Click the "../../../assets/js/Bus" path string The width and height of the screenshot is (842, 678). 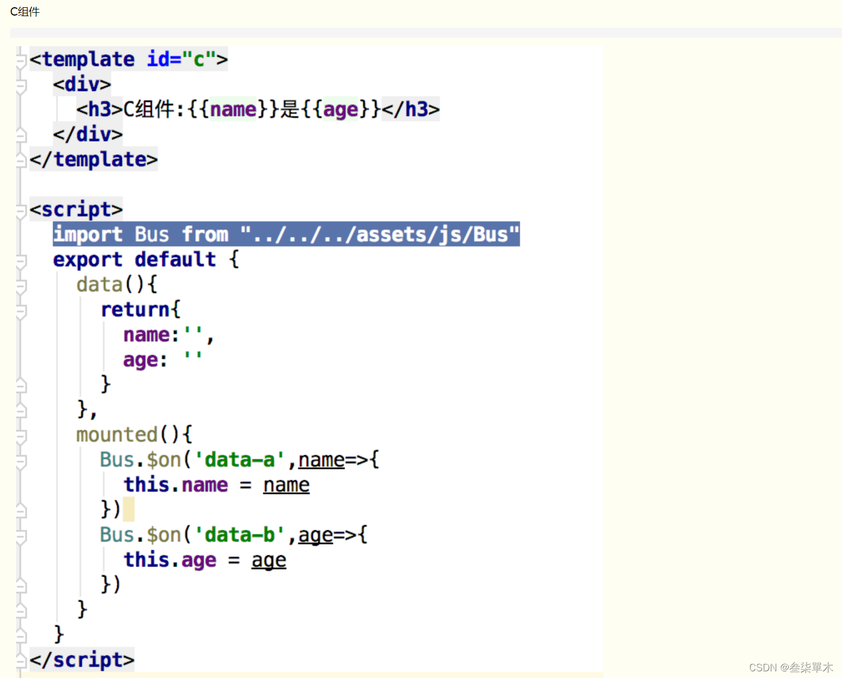click(380, 234)
